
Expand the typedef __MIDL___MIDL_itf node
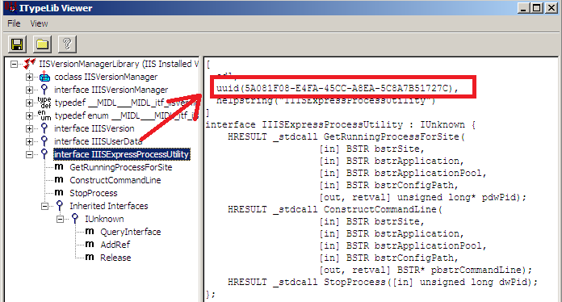[29, 103]
